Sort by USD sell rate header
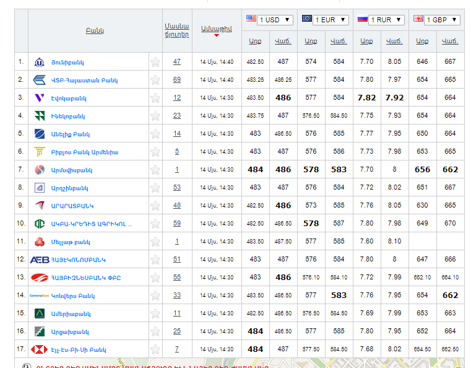Image resolution: width=471 pixels, height=368 pixels. [x=283, y=41]
